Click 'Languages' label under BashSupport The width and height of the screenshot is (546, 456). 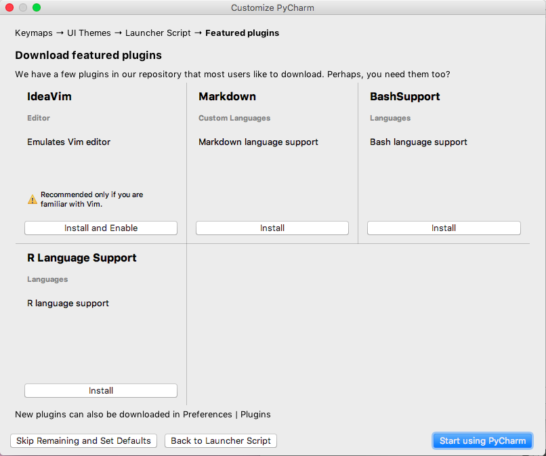(x=390, y=118)
